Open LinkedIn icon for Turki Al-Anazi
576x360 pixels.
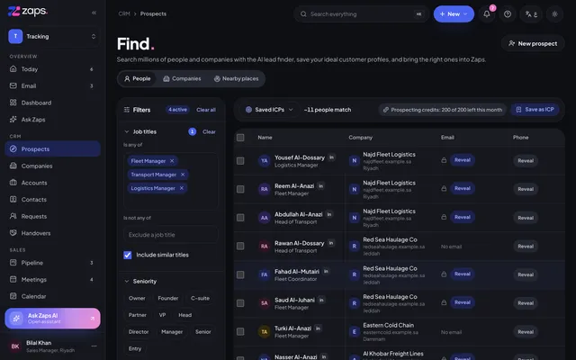tap(318, 328)
